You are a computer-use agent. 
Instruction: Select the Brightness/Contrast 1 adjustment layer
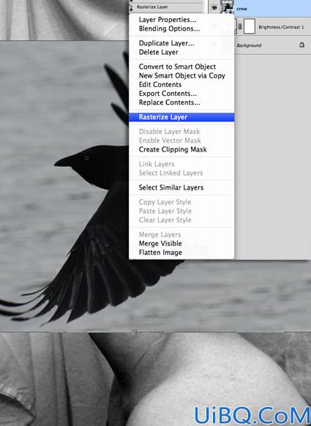point(273,27)
